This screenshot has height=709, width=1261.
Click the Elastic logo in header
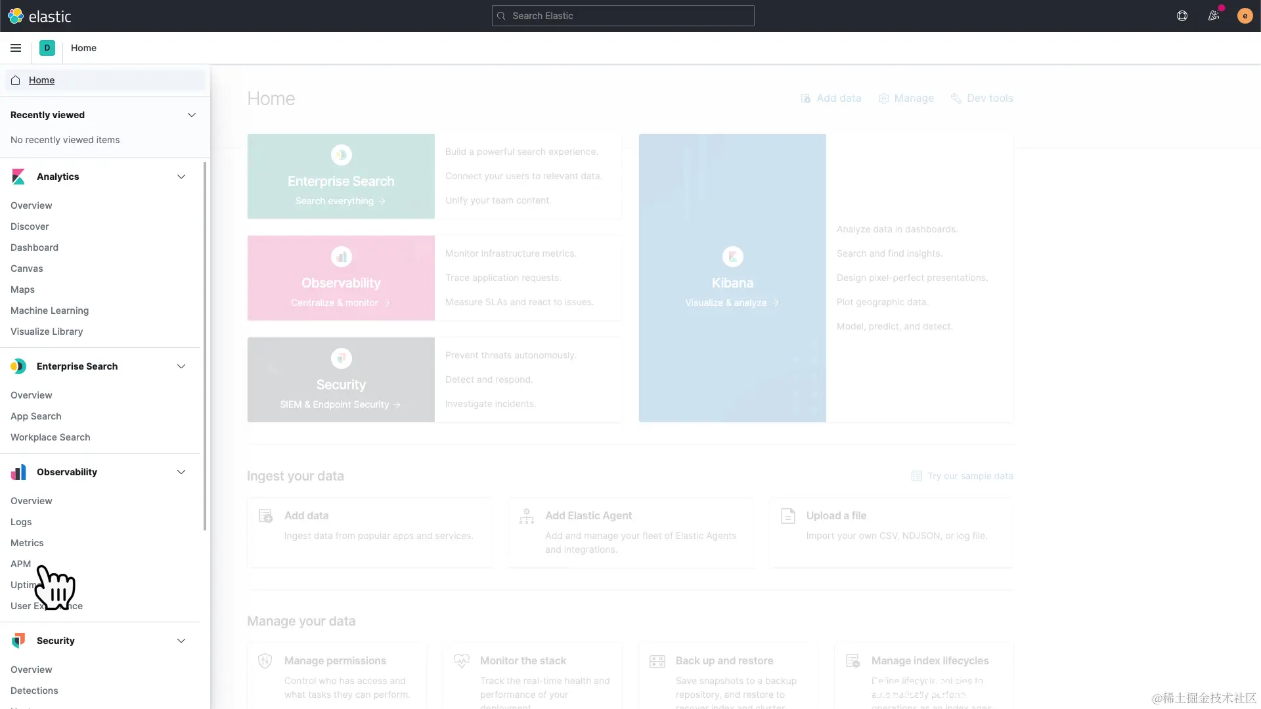coord(39,16)
